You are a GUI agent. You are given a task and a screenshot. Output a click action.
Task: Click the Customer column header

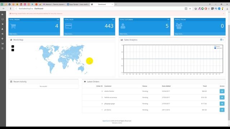tap(108, 86)
